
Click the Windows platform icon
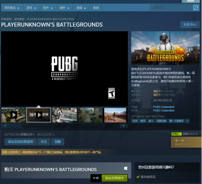pyautogui.click(x=126, y=168)
